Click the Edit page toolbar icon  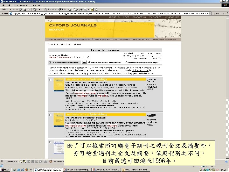85,9
